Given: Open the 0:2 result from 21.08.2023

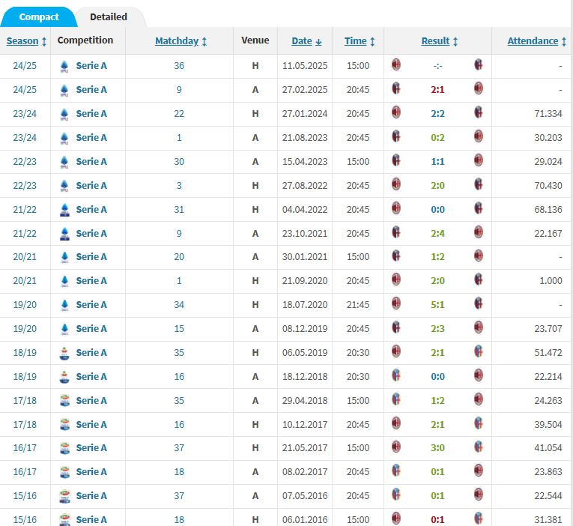Looking at the screenshot, I should pos(437,138).
